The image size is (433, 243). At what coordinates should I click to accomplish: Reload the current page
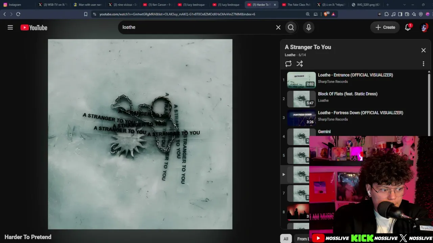(x=18, y=14)
